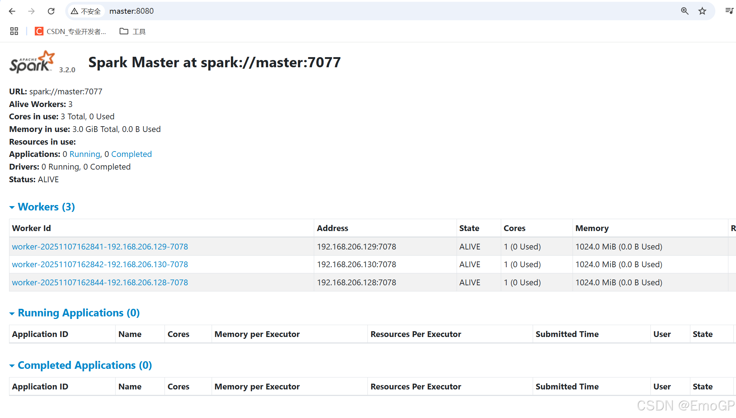This screenshot has width=736, height=418.
Task: Open the Completed applications link
Action: tap(131, 154)
